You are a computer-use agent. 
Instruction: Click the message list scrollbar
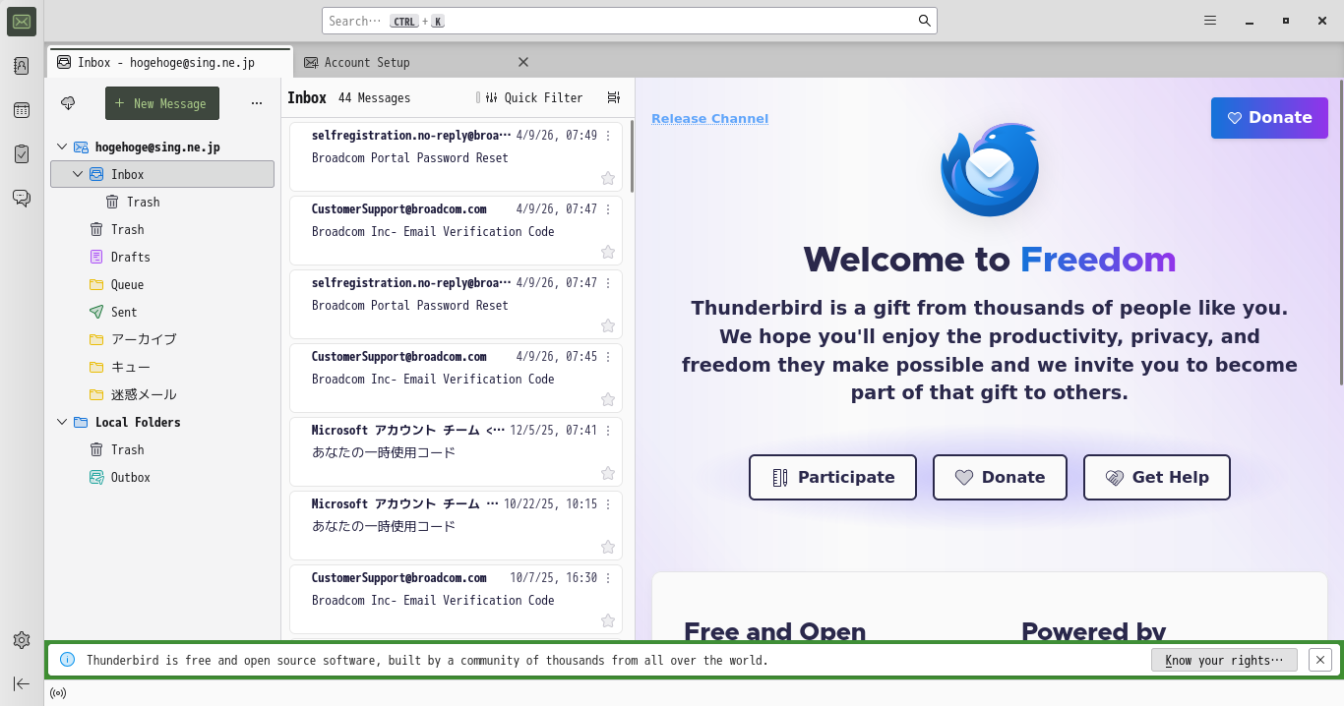point(632,157)
